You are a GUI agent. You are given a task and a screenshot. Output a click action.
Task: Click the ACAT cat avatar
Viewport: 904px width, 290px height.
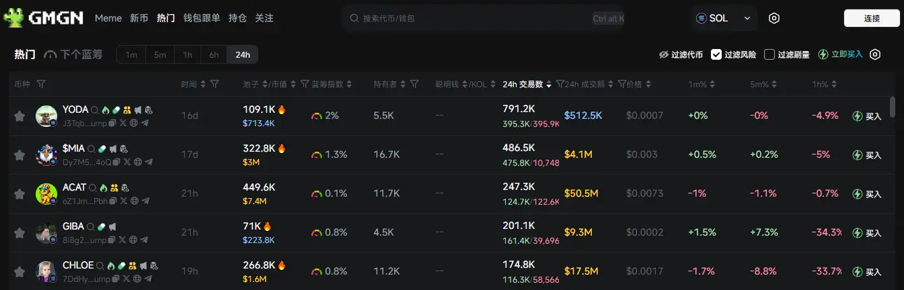(46, 194)
